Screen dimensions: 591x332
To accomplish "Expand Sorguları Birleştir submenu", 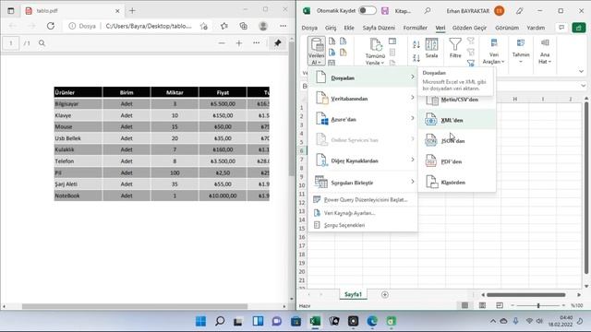I will (363, 183).
